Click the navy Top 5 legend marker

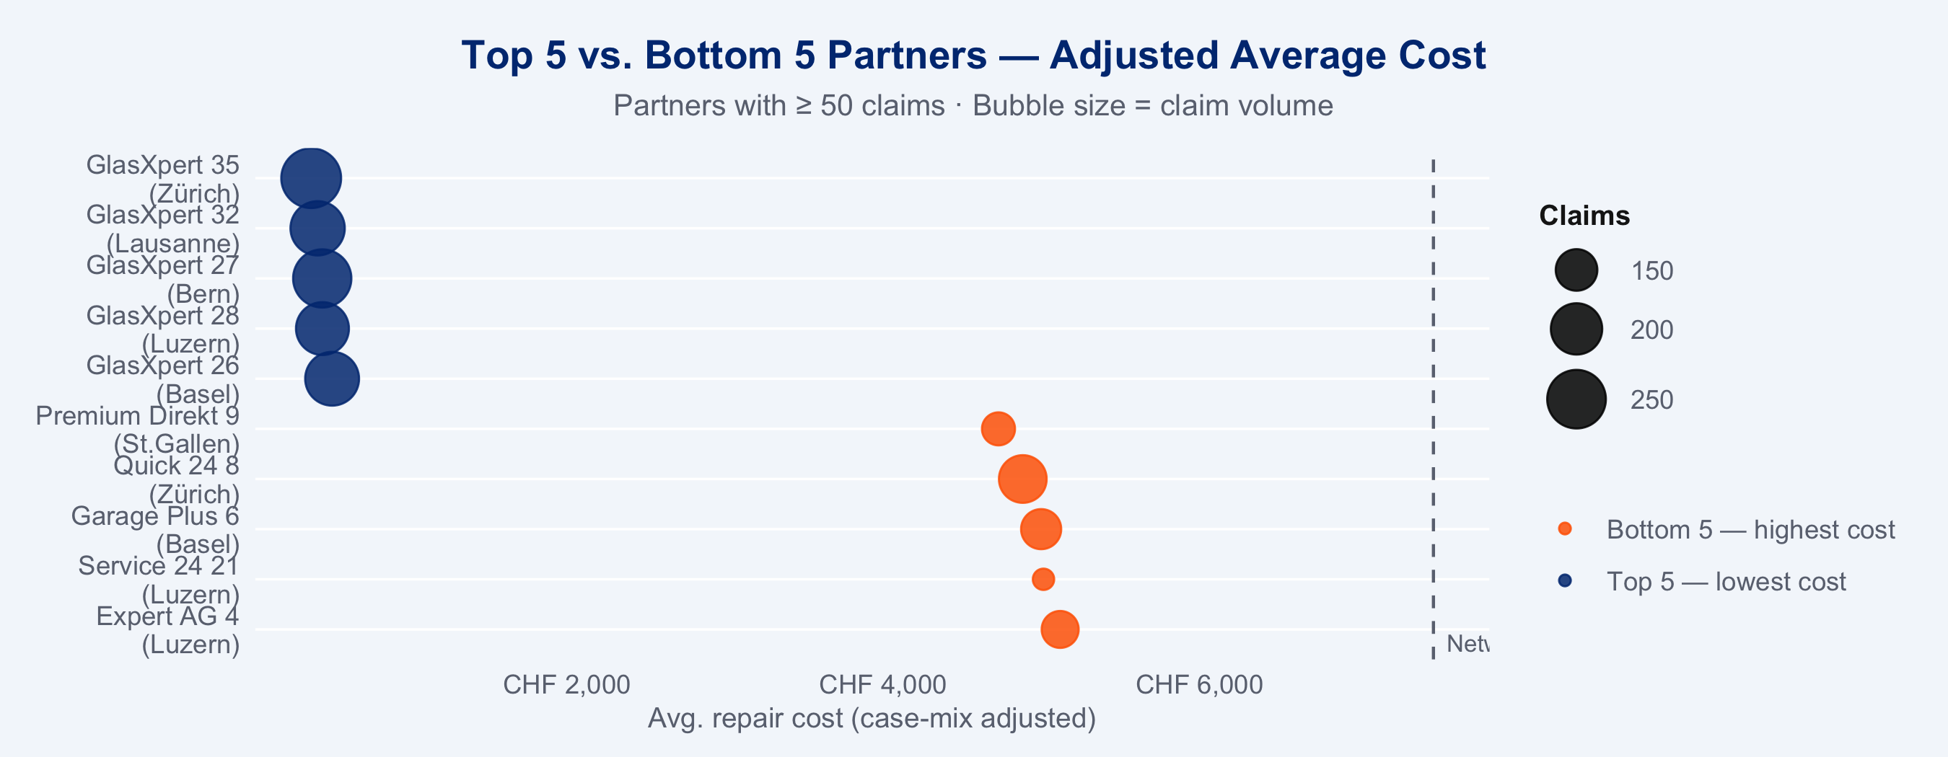(x=1565, y=581)
